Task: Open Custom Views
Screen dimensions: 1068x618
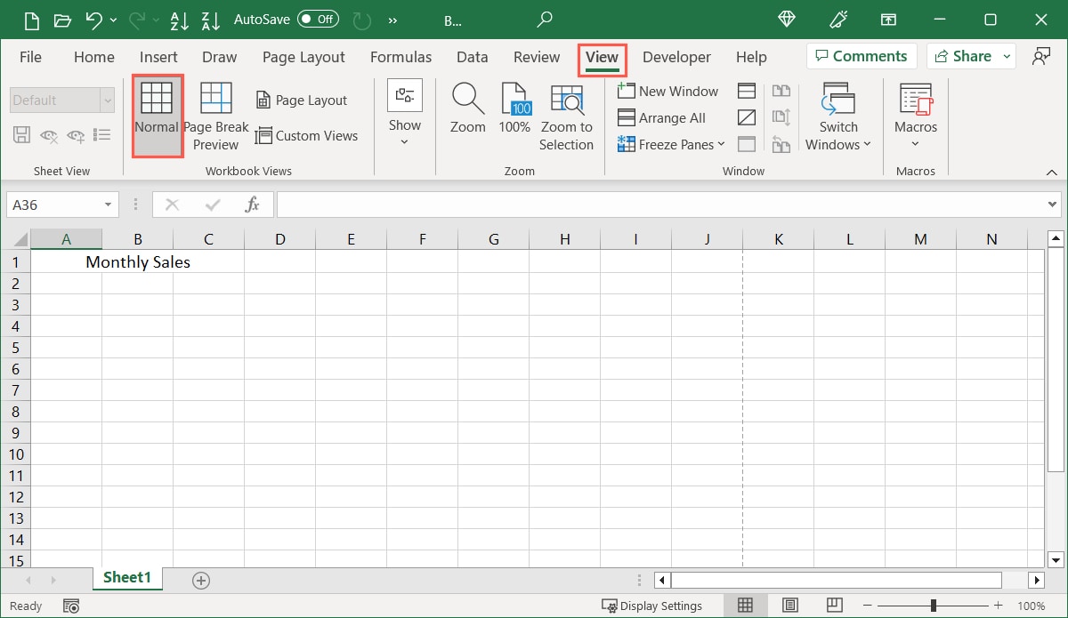Action: (x=307, y=135)
